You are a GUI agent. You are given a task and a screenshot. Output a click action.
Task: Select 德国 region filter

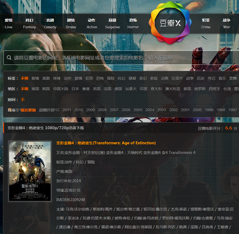click(x=118, y=89)
